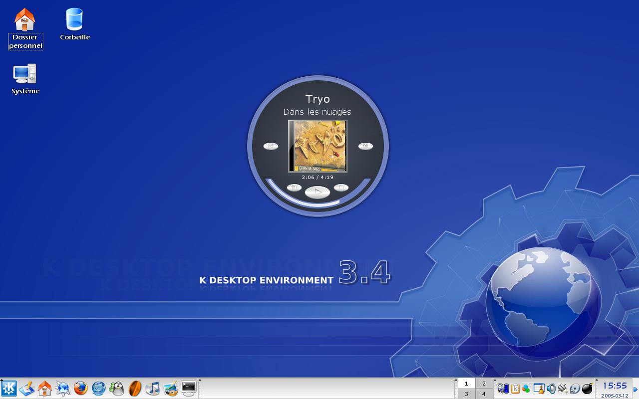
Task: Click the 2005-03-12 date on panel
Action: click(615, 396)
